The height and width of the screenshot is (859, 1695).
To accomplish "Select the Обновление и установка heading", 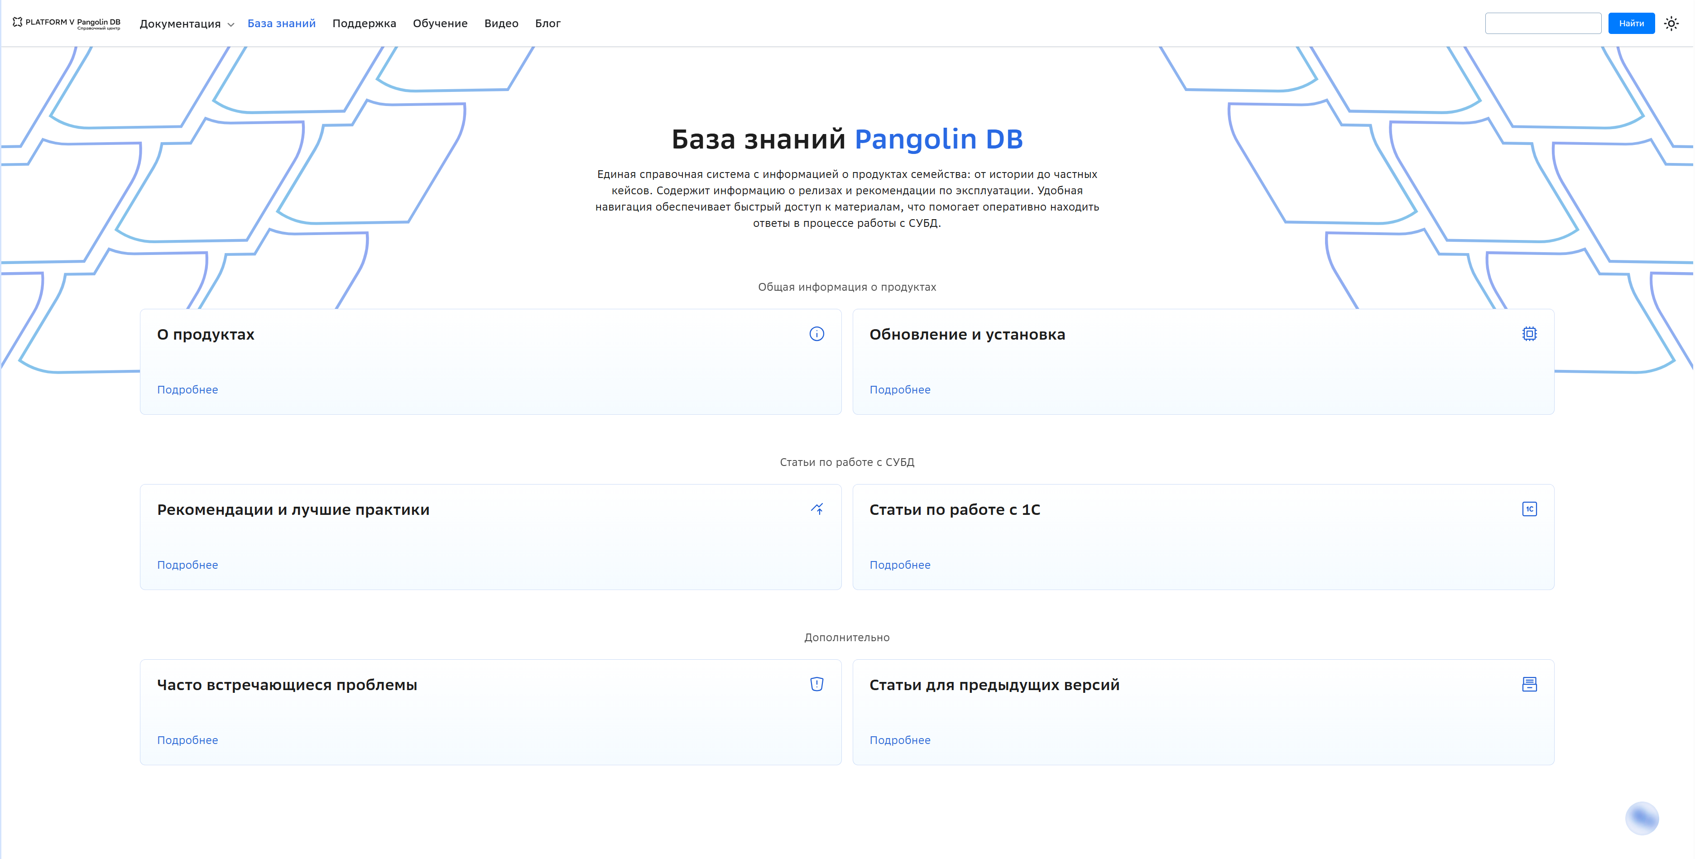I will click(x=967, y=335).
